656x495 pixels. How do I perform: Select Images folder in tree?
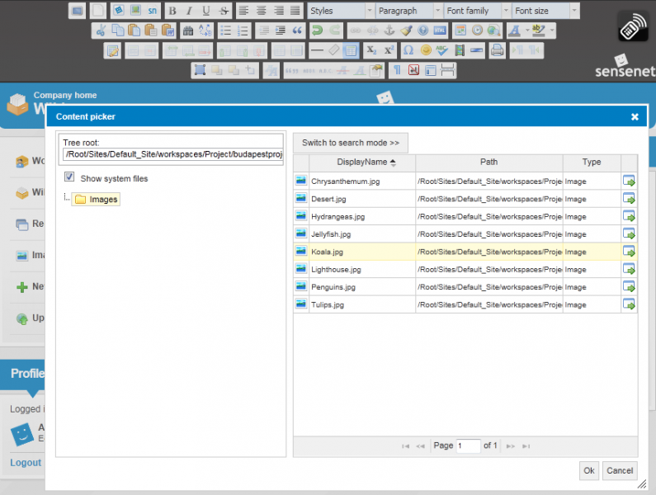(x=97, y=199)
